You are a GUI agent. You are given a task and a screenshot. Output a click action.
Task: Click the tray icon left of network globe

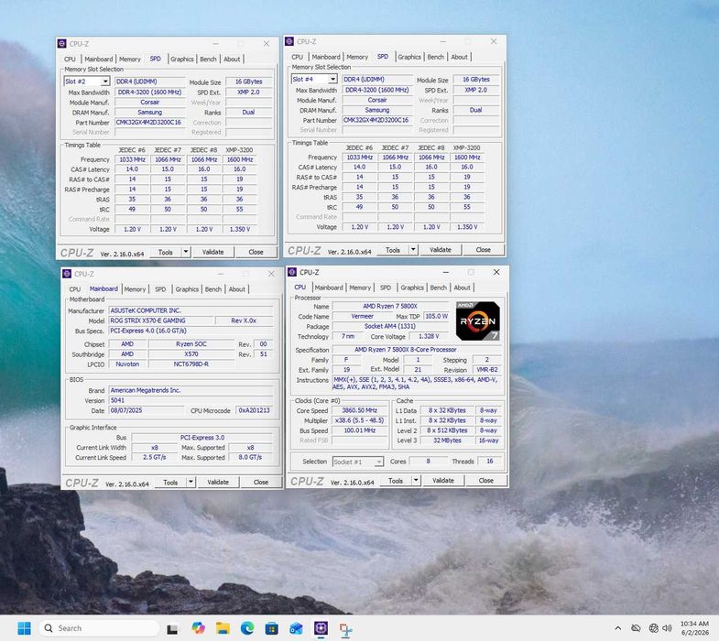point(636,628)
